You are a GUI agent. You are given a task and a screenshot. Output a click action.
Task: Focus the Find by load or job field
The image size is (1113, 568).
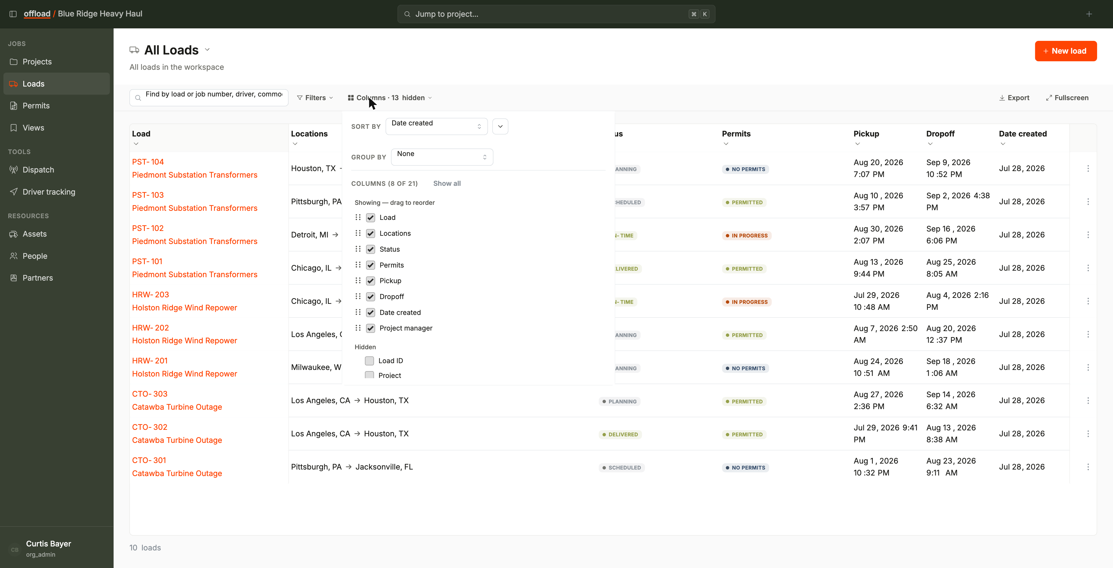209,98
